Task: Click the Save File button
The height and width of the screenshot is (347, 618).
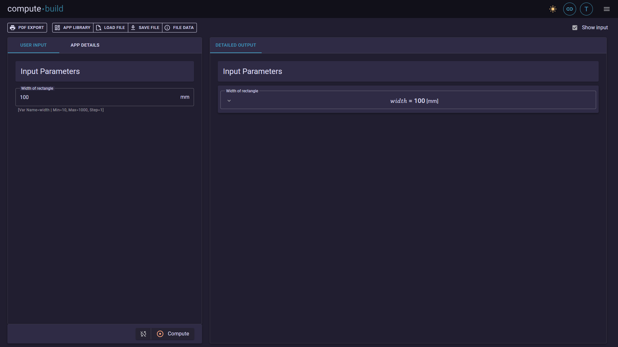Action: [x=145, y=28]
